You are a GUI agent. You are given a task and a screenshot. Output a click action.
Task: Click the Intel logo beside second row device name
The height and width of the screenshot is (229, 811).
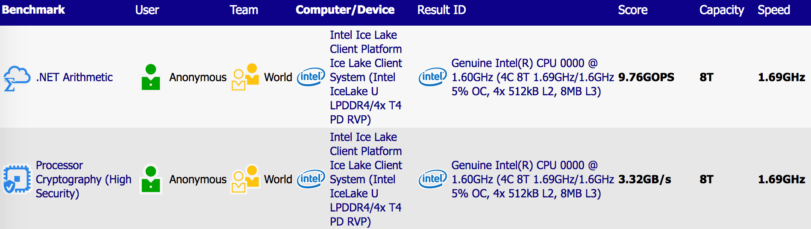coord(311,179)
